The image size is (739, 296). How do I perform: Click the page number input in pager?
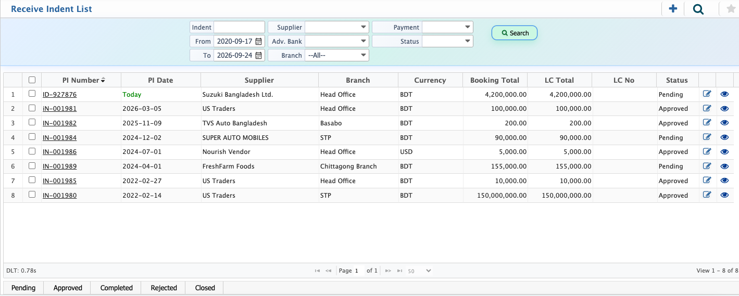click(358, 271)
